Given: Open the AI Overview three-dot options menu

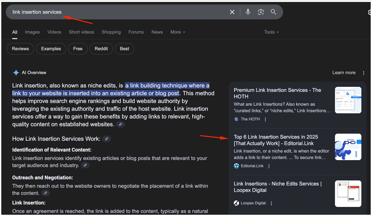Looking at the screenshot, I should (363, 73).
